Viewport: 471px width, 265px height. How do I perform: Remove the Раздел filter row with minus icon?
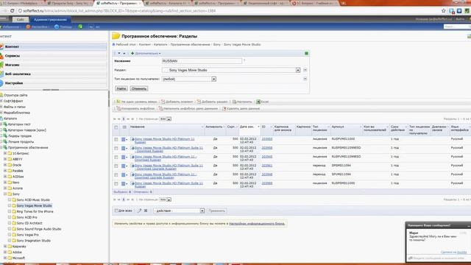(305, 70)
